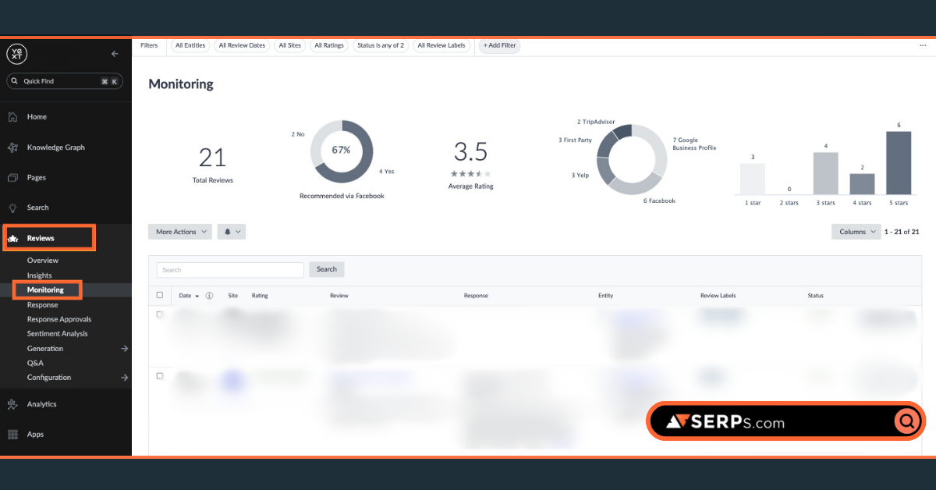Open the All Entities filter
This screenshot has width=936, height=490.
point(190,45)
